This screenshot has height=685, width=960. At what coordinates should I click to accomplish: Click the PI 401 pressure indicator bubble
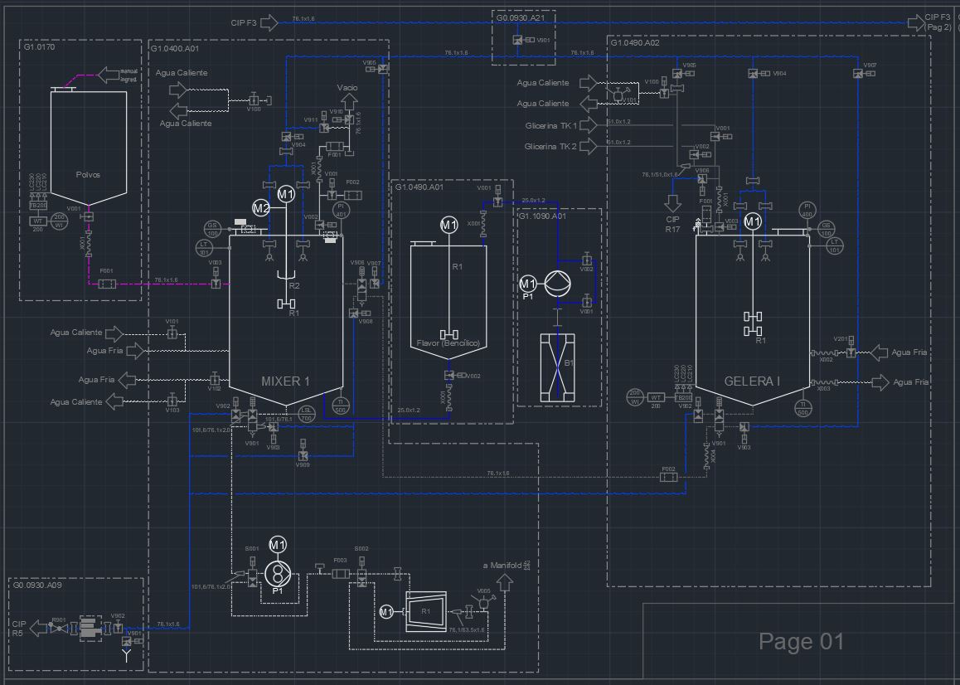coord(341,210)
